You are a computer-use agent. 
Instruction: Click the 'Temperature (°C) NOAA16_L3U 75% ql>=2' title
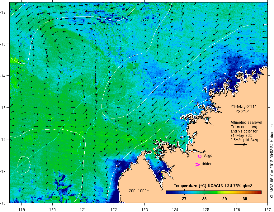[213, 186]
